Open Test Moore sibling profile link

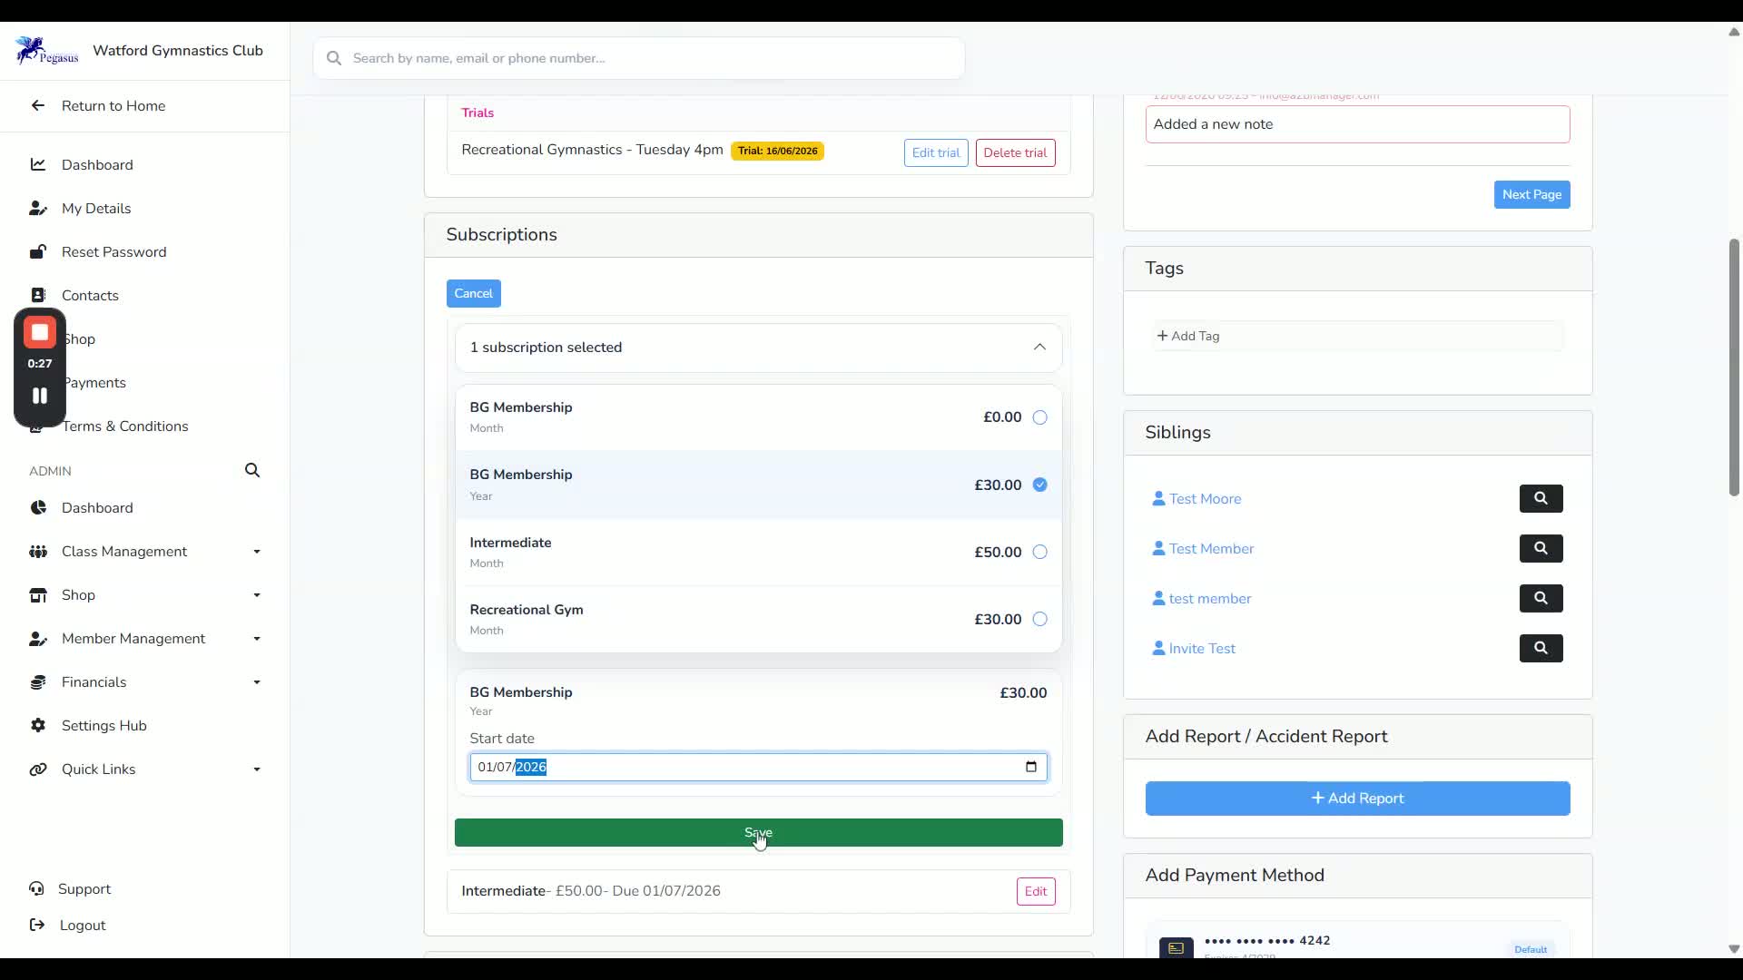[x=1205, y=498]
